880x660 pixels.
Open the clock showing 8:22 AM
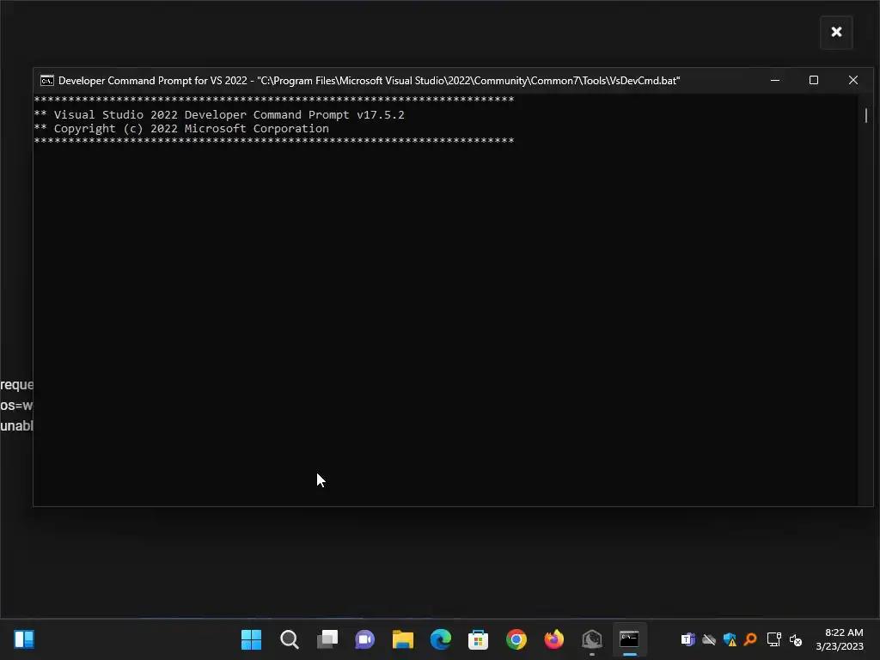click(840, 639)
